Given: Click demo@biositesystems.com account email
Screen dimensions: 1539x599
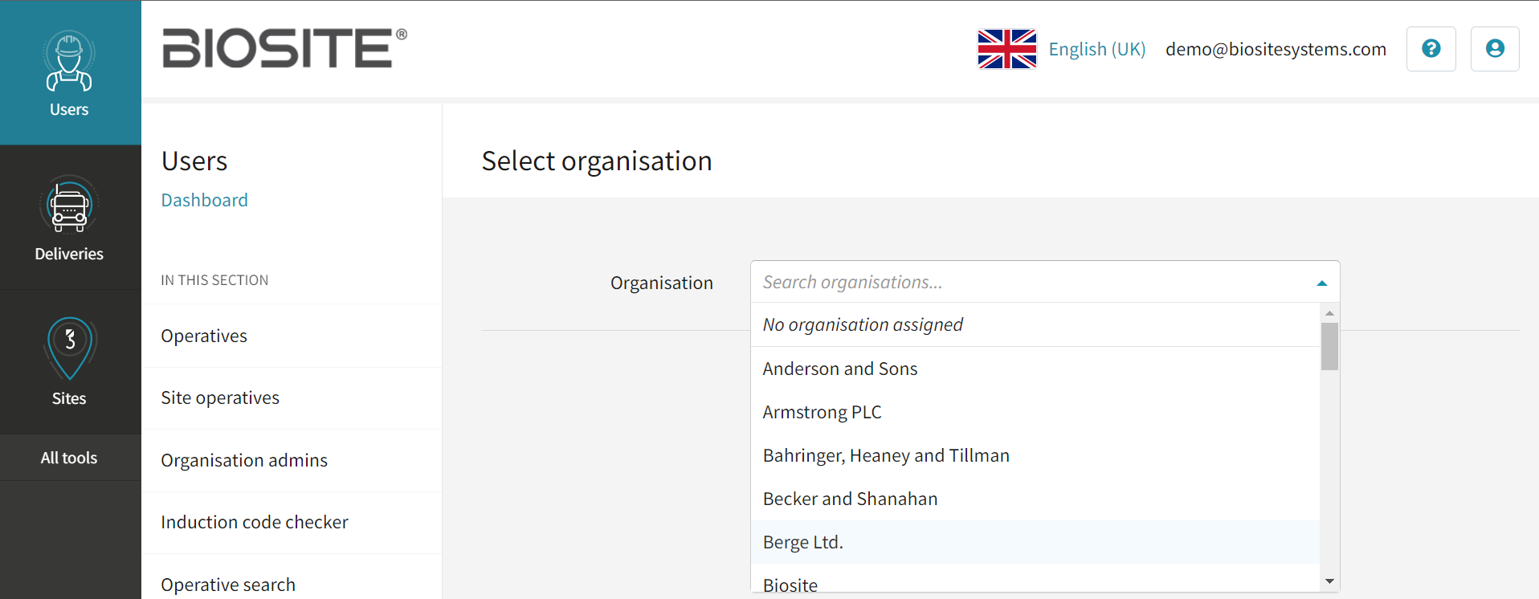Looking at the screenshot, I should tap(1276, 49).
